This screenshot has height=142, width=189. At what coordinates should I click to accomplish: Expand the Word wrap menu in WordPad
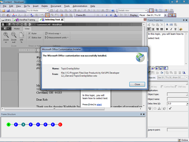pos(53,33)
